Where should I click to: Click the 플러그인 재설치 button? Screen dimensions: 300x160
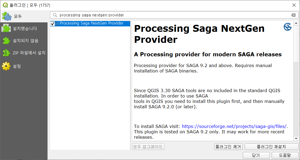[271, 147]
